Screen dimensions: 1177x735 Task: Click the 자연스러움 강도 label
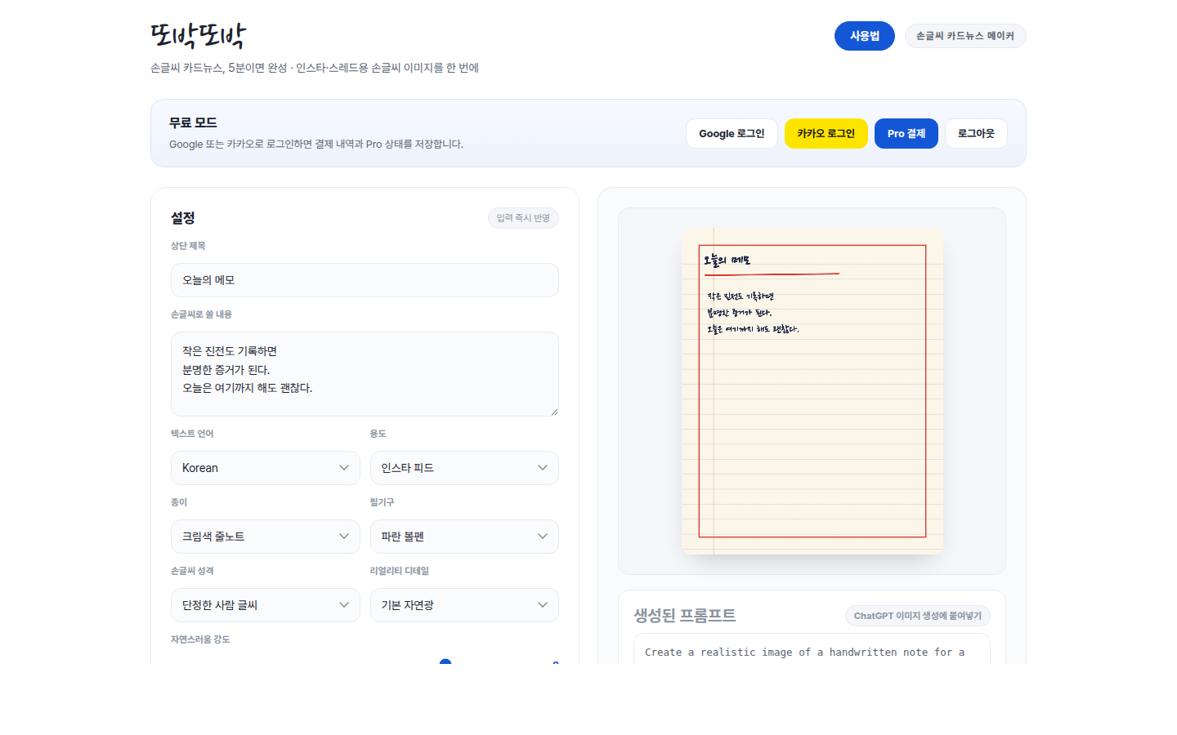point(200,639)
